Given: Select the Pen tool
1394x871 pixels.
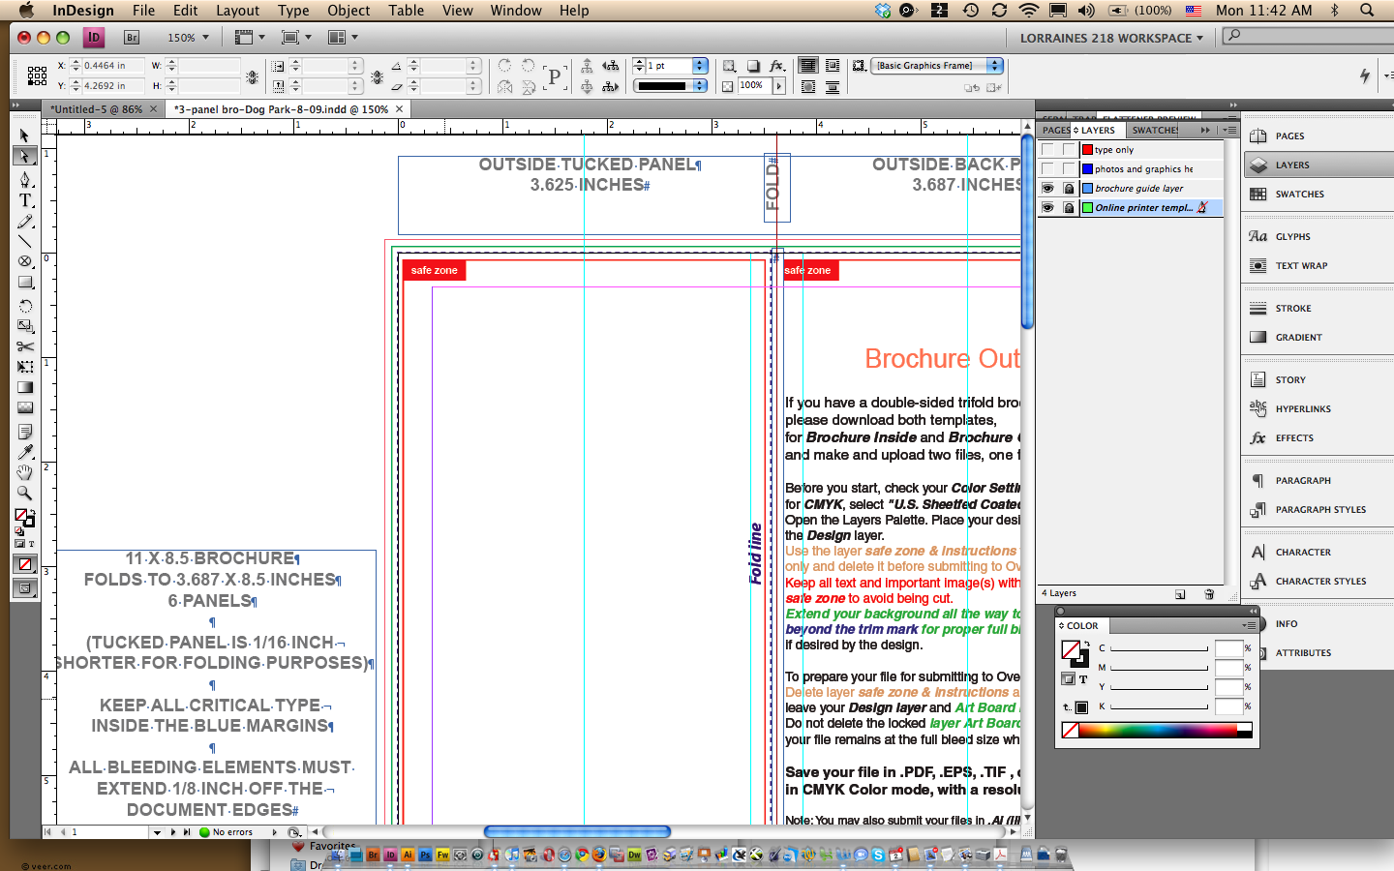Looking at the screenshot, I should point(25,180).
